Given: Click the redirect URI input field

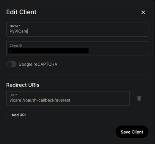Looking at the screenshot, I should tap(68, 98).
